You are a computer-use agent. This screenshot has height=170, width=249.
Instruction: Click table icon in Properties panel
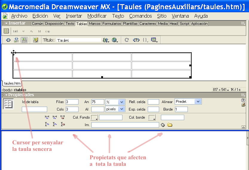tap(8, 104)
